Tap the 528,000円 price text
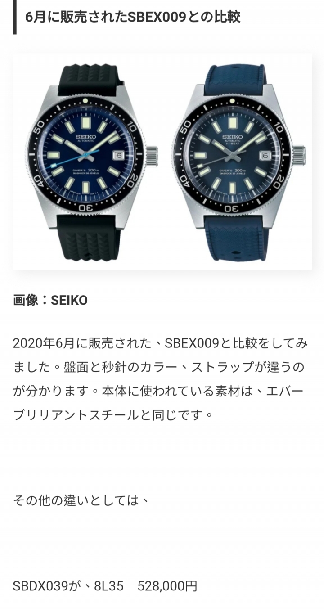The width and height of the screenshot is (324, 612). [167, 586]
